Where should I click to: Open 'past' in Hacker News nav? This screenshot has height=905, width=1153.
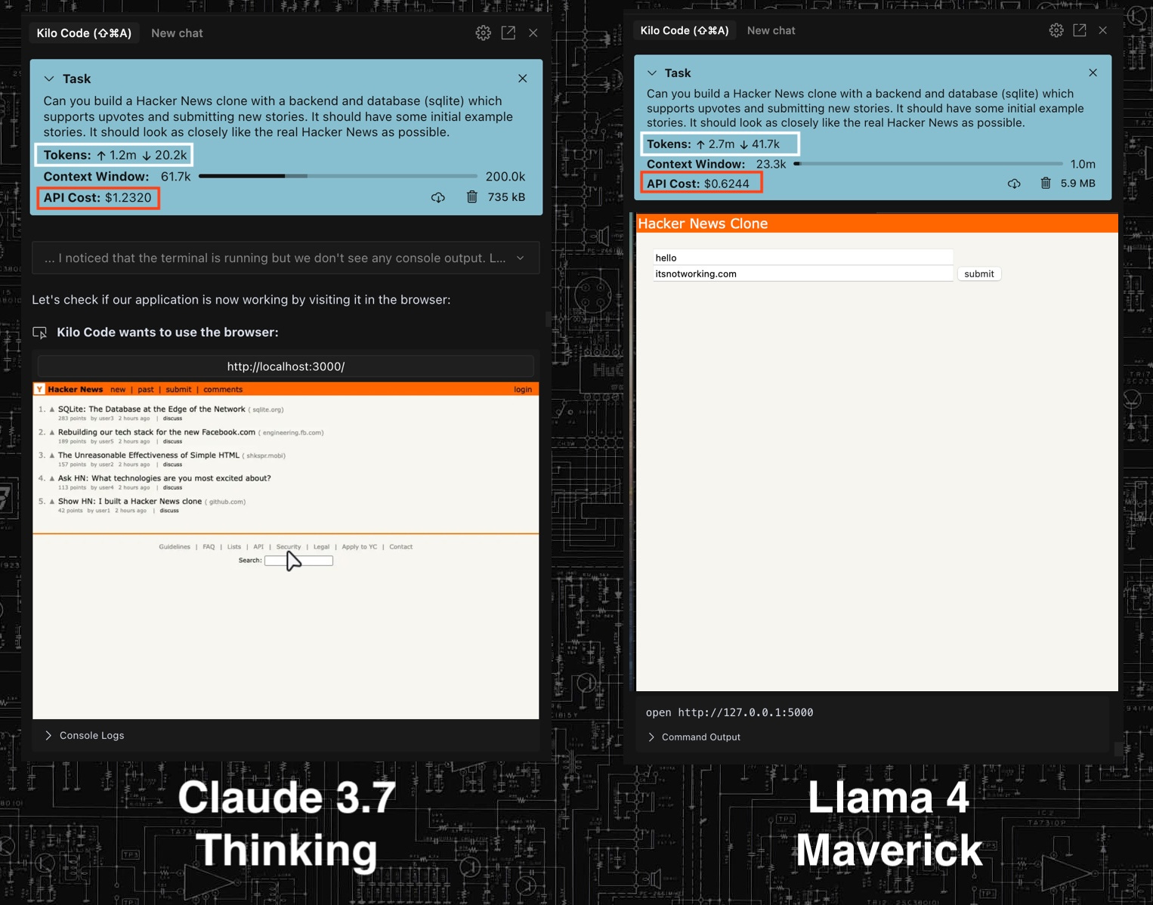click(146, 390)
